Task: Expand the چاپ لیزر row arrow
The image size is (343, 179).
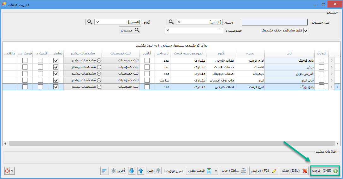Action: click(331, 81)
